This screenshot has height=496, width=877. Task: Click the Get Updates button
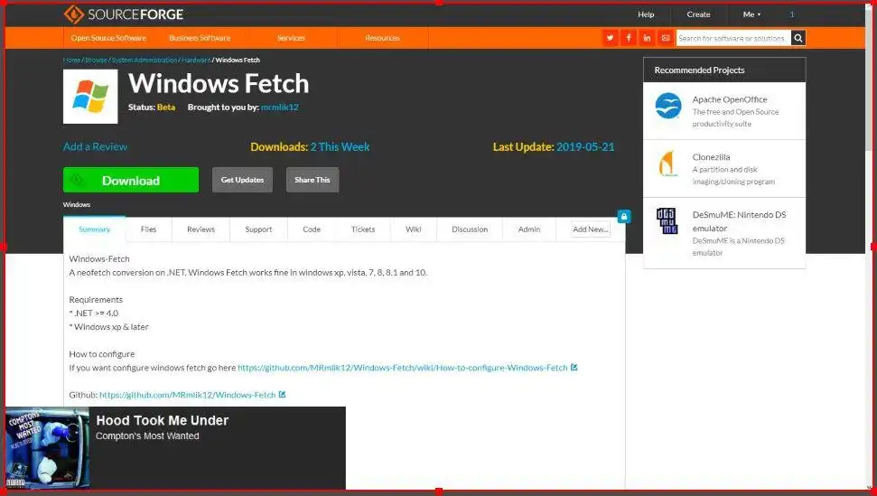pos(242,180)
